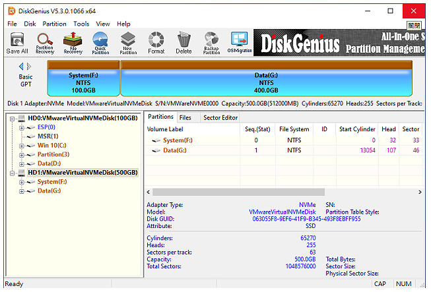Viewport: 431px width, 292px height.
Task: Click the small icon below the close button
Action: tap(414, 26)
